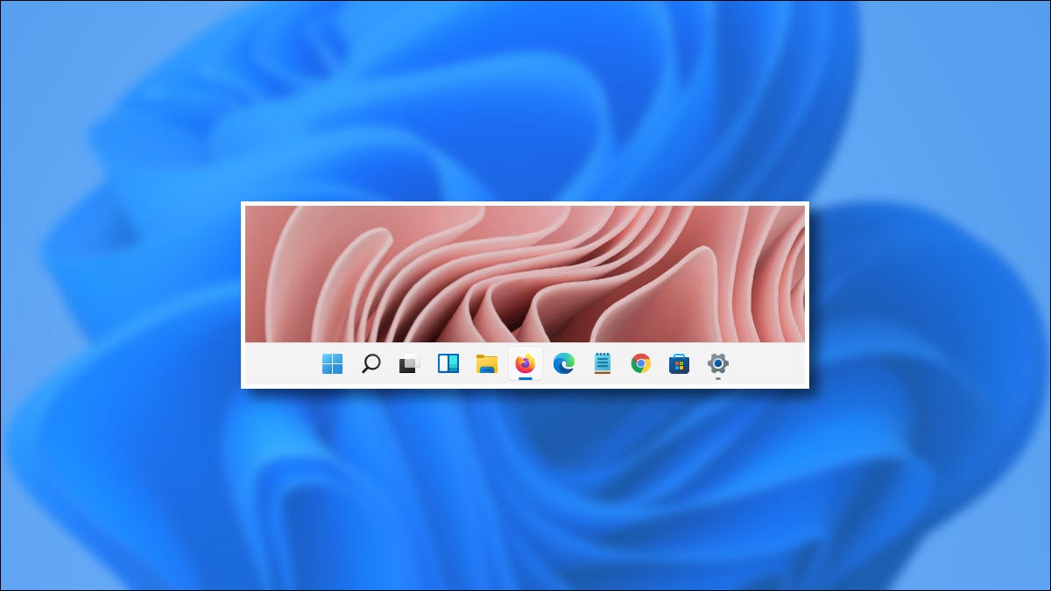The height and width of the screenshot is (591, 1051).
Task: Launch Microsoft Edge from the taskbar
Action: 564,363
